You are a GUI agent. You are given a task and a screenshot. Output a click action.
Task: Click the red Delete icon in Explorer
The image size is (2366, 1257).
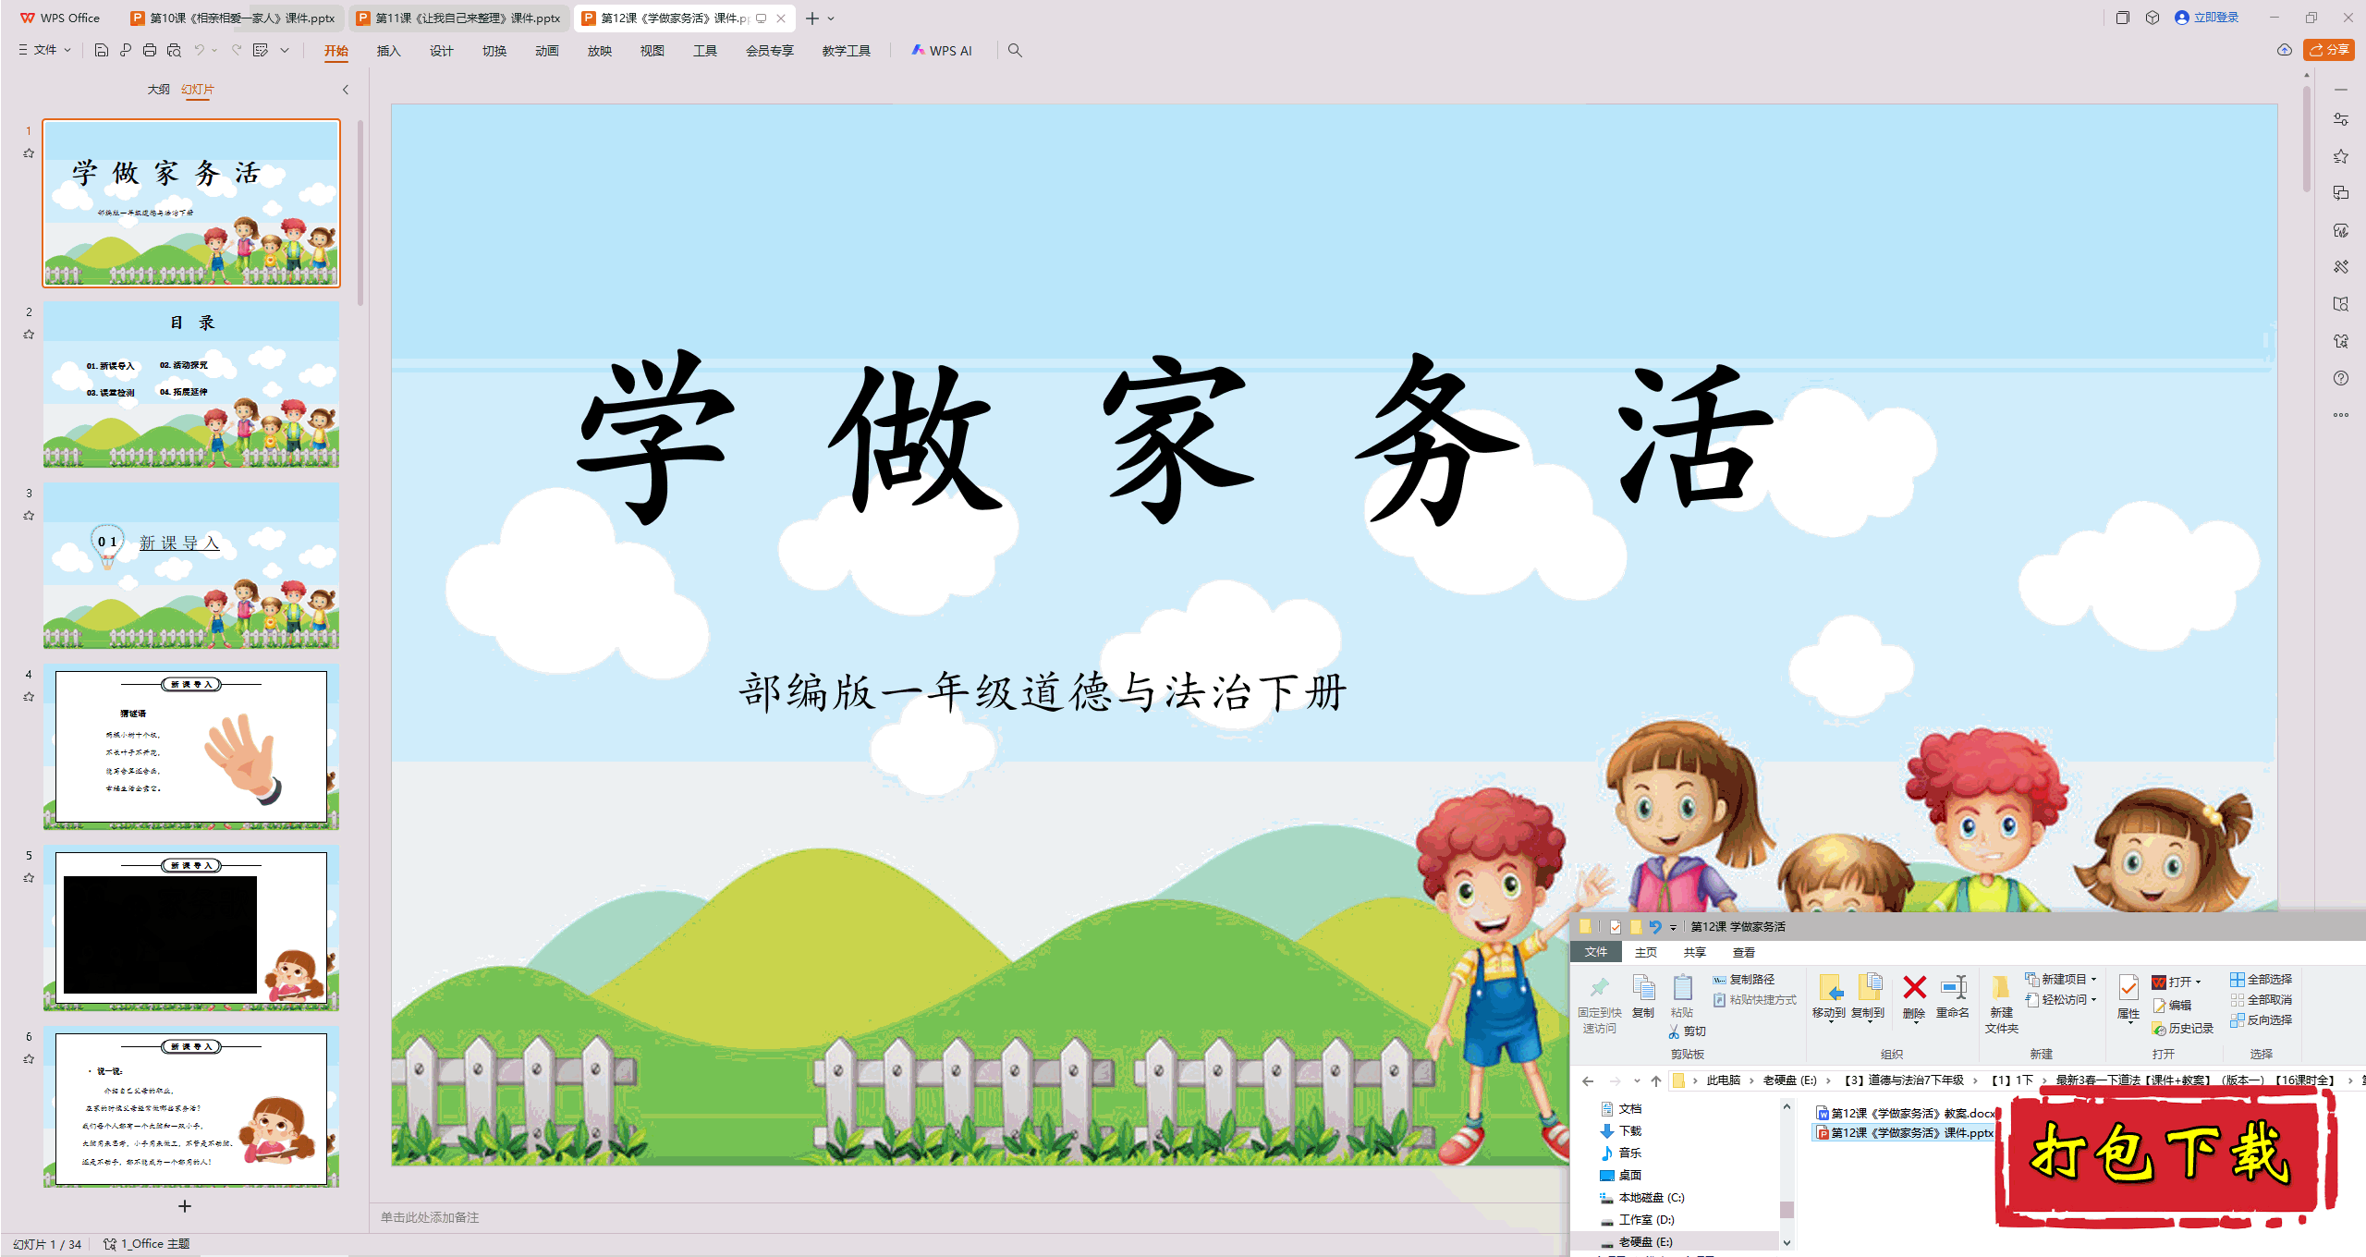click(x=1914, y=988)
